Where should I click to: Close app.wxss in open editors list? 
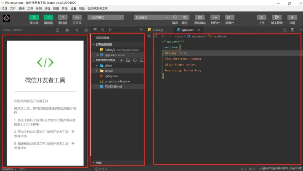[x=97, y=55]
